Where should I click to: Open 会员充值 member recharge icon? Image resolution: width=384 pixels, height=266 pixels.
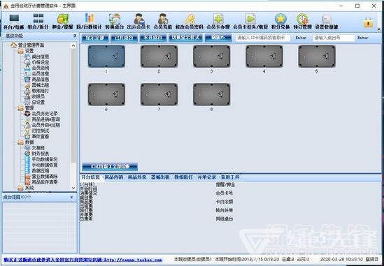[x=163, y=19]
